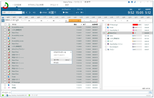Click the orange selected timeline segment
The image size is (154, 98).
(x=75, y=20)
